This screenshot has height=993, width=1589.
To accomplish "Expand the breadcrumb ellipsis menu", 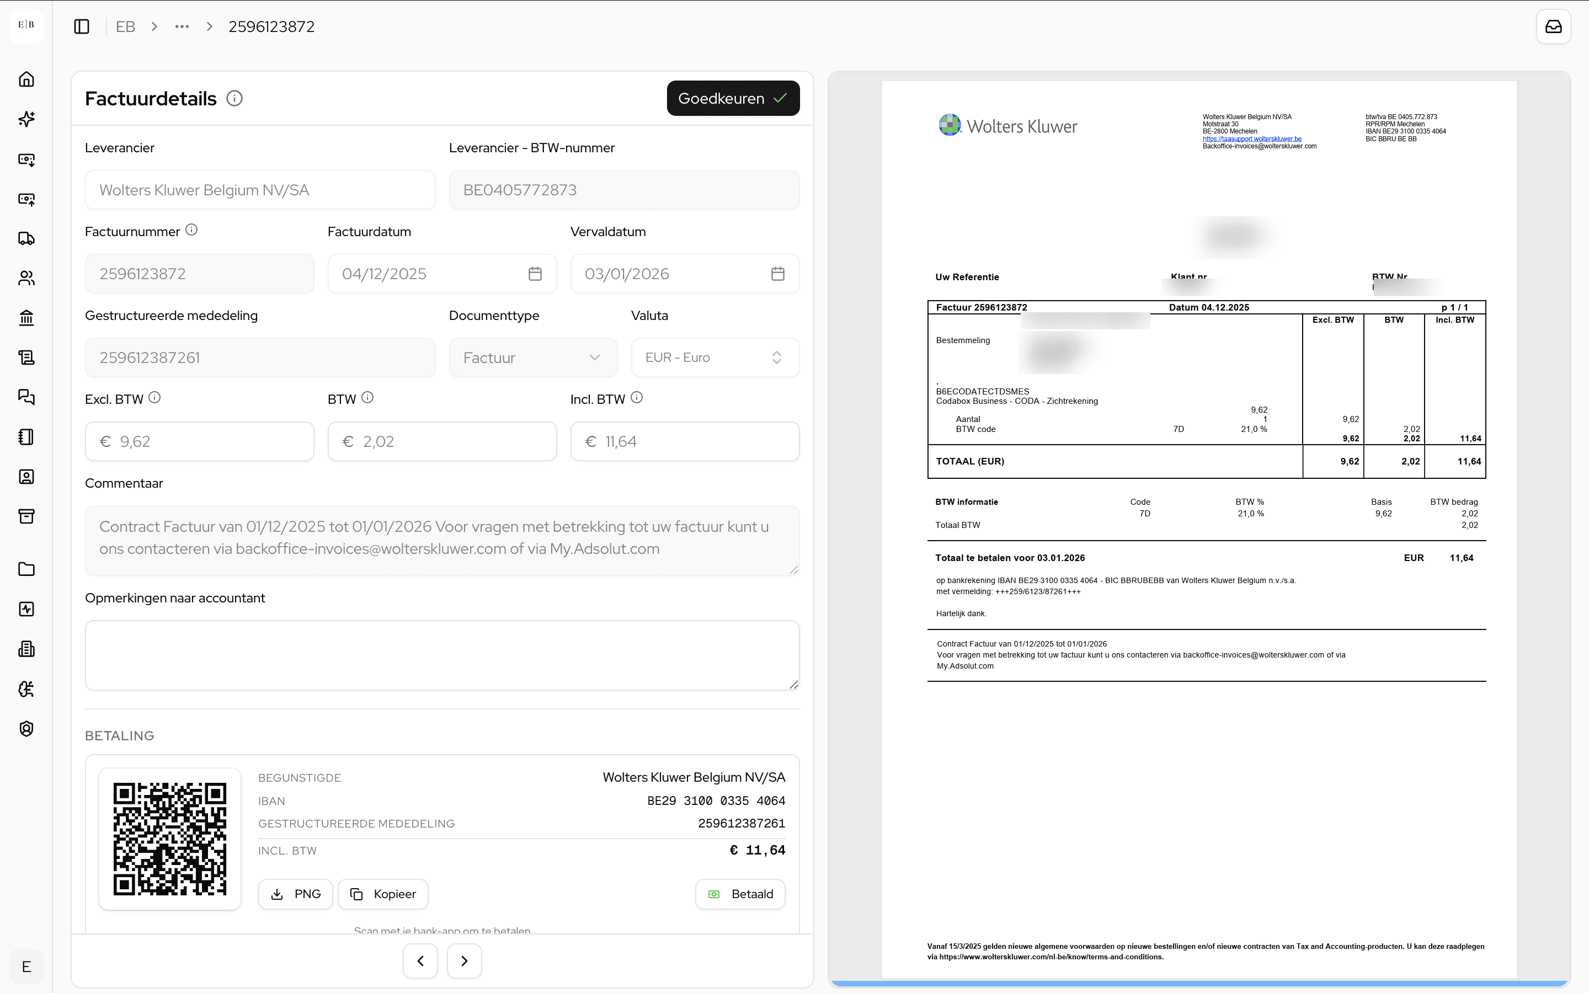I will point(182,27).
